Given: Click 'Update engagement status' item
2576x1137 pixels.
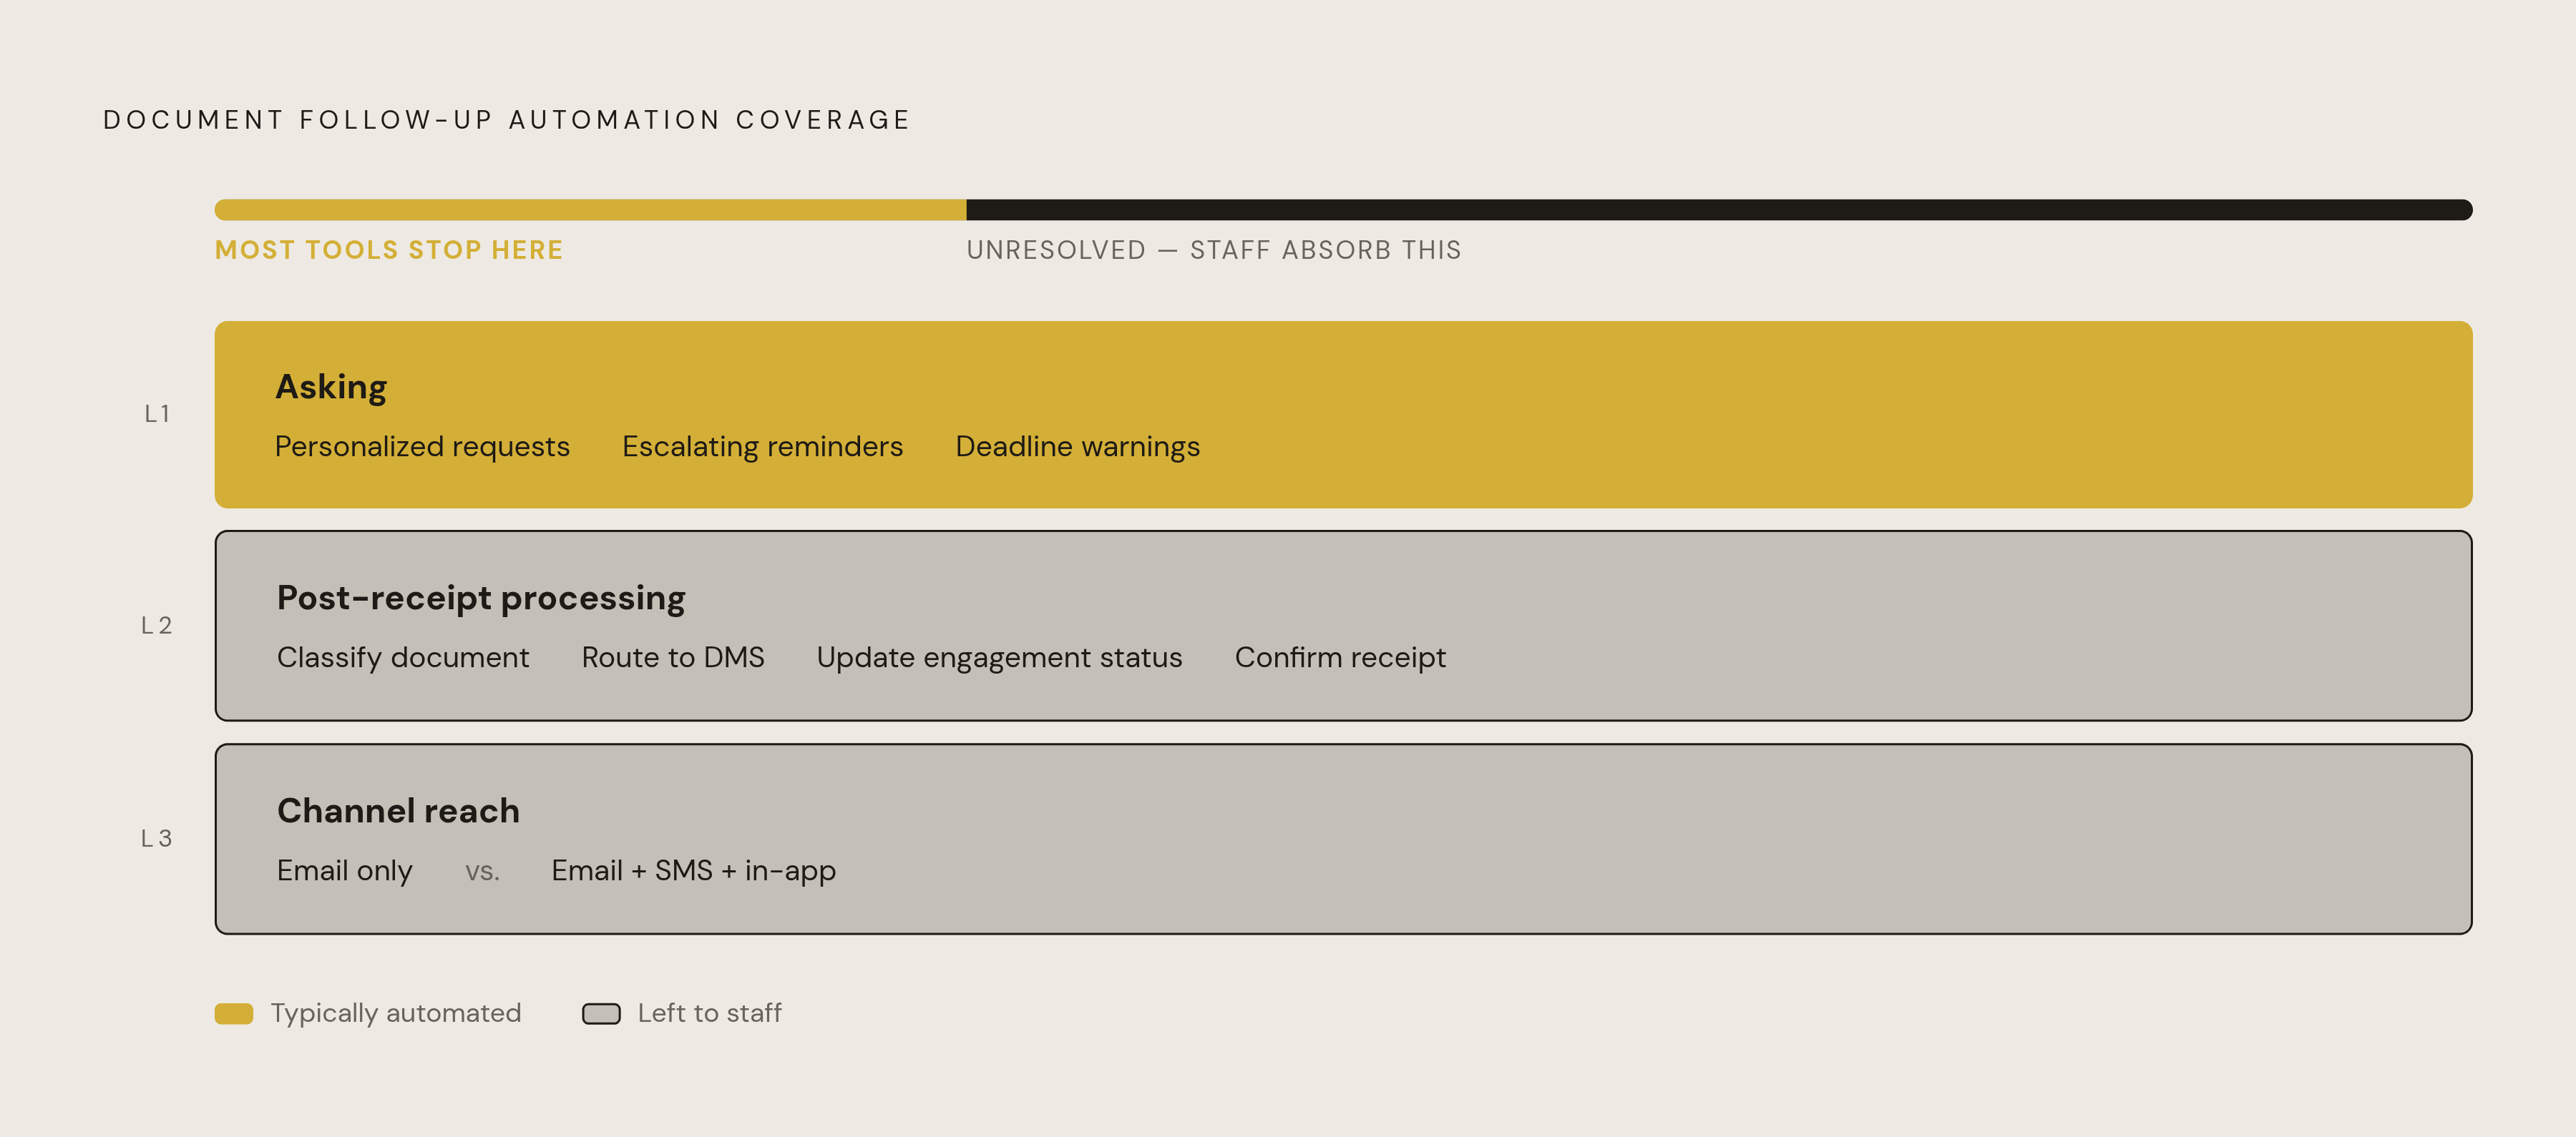Looking at the screenshot, I should click(x=999, y=657).
